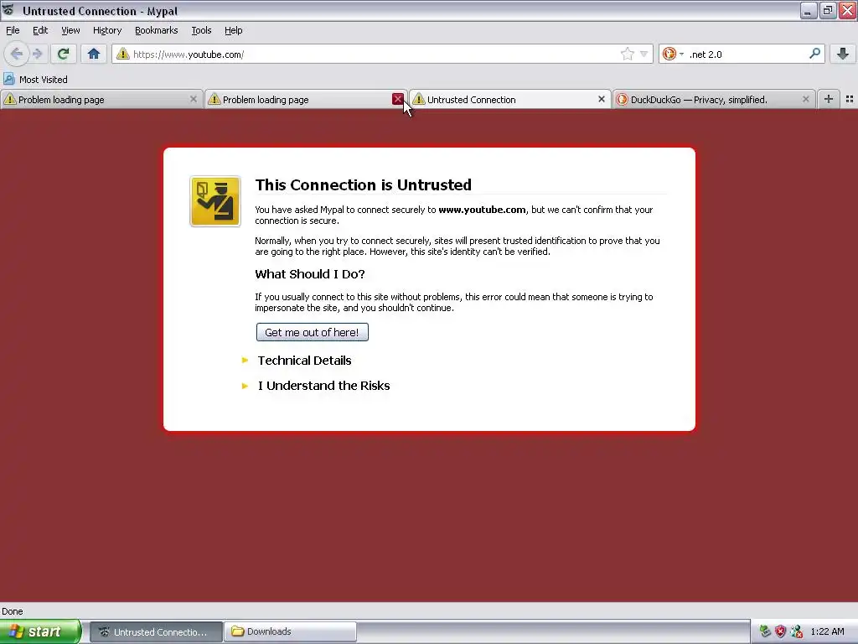Click the first green system tray icon
This screenshot has width=858, height=644.
click(x=765, y=631)
